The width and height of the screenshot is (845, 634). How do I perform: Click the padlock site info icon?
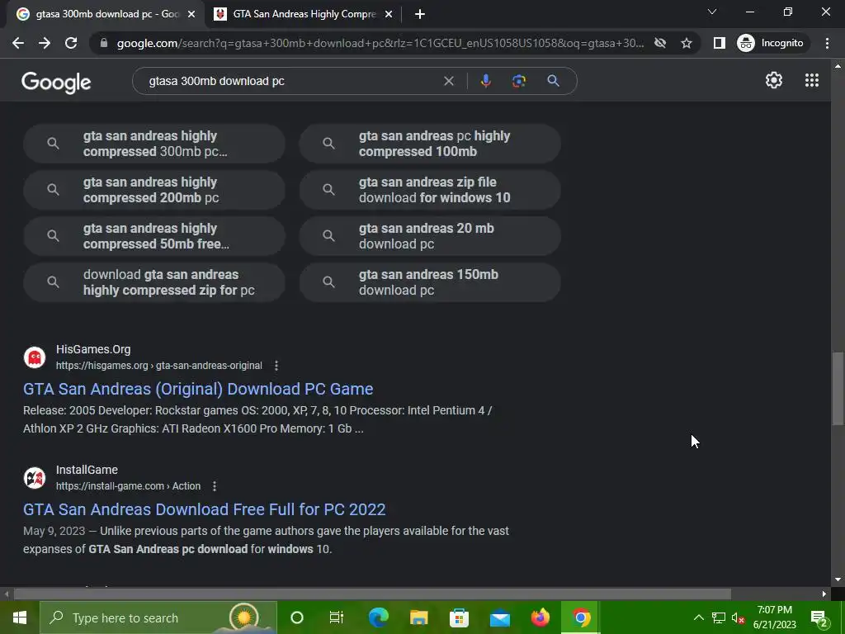pos(104,43)
